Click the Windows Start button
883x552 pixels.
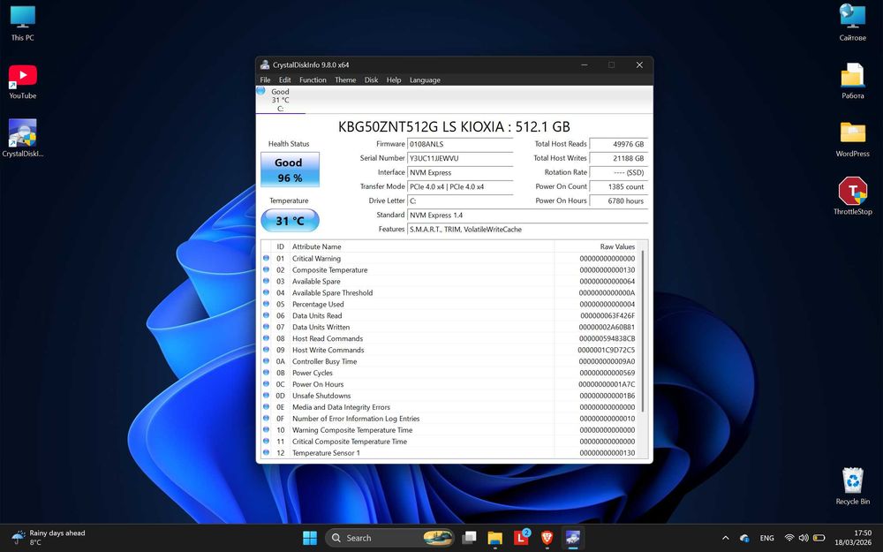point(310,538)
